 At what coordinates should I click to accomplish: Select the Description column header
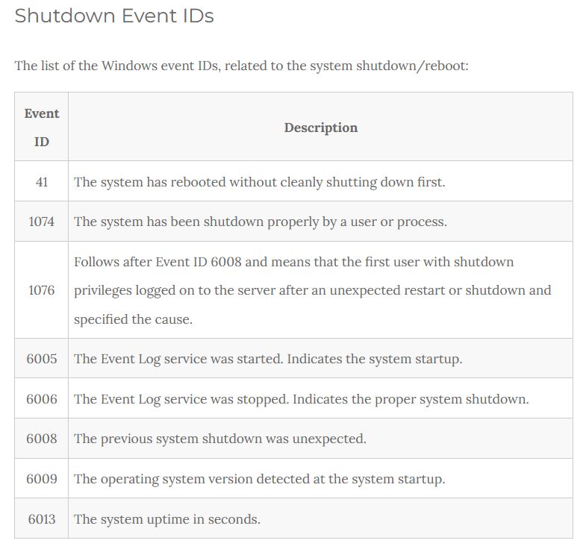point(321,128)
